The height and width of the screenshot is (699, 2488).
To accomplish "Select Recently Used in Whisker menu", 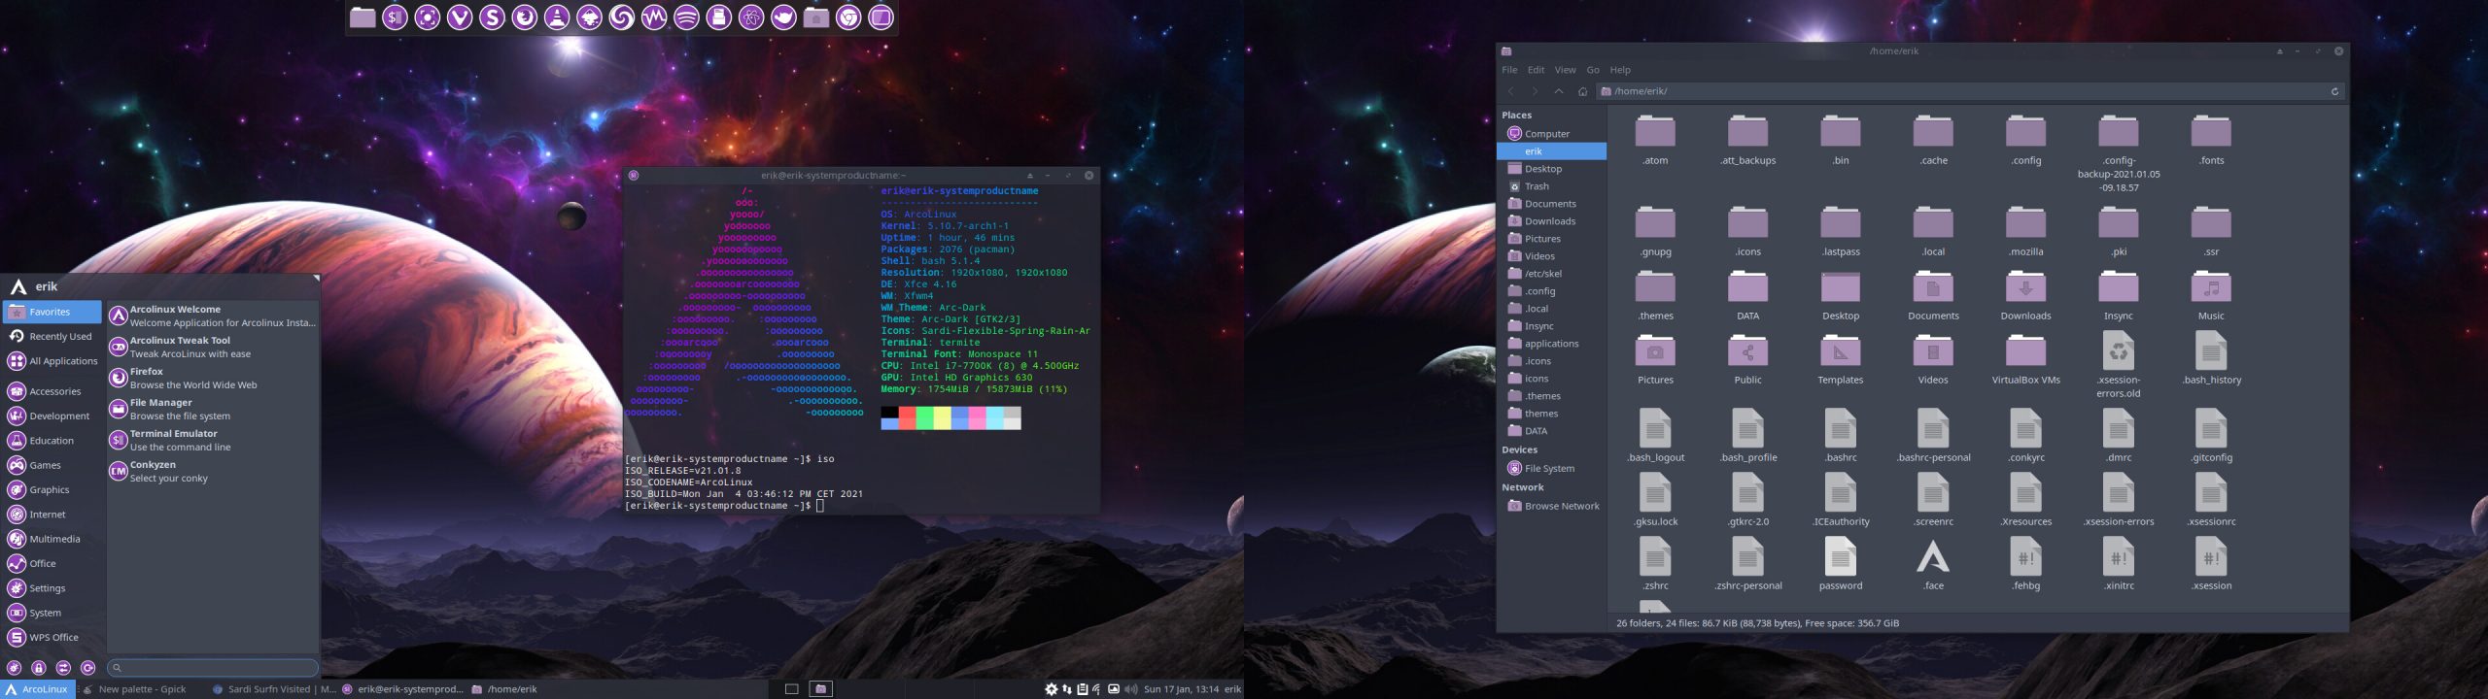I will click(x=52, y=336).
